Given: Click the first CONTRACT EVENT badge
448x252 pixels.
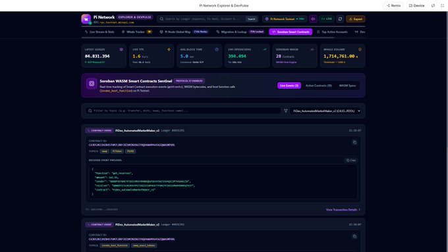Looking at the screenshot, I should pyautogui.click(x=99, y=130).
